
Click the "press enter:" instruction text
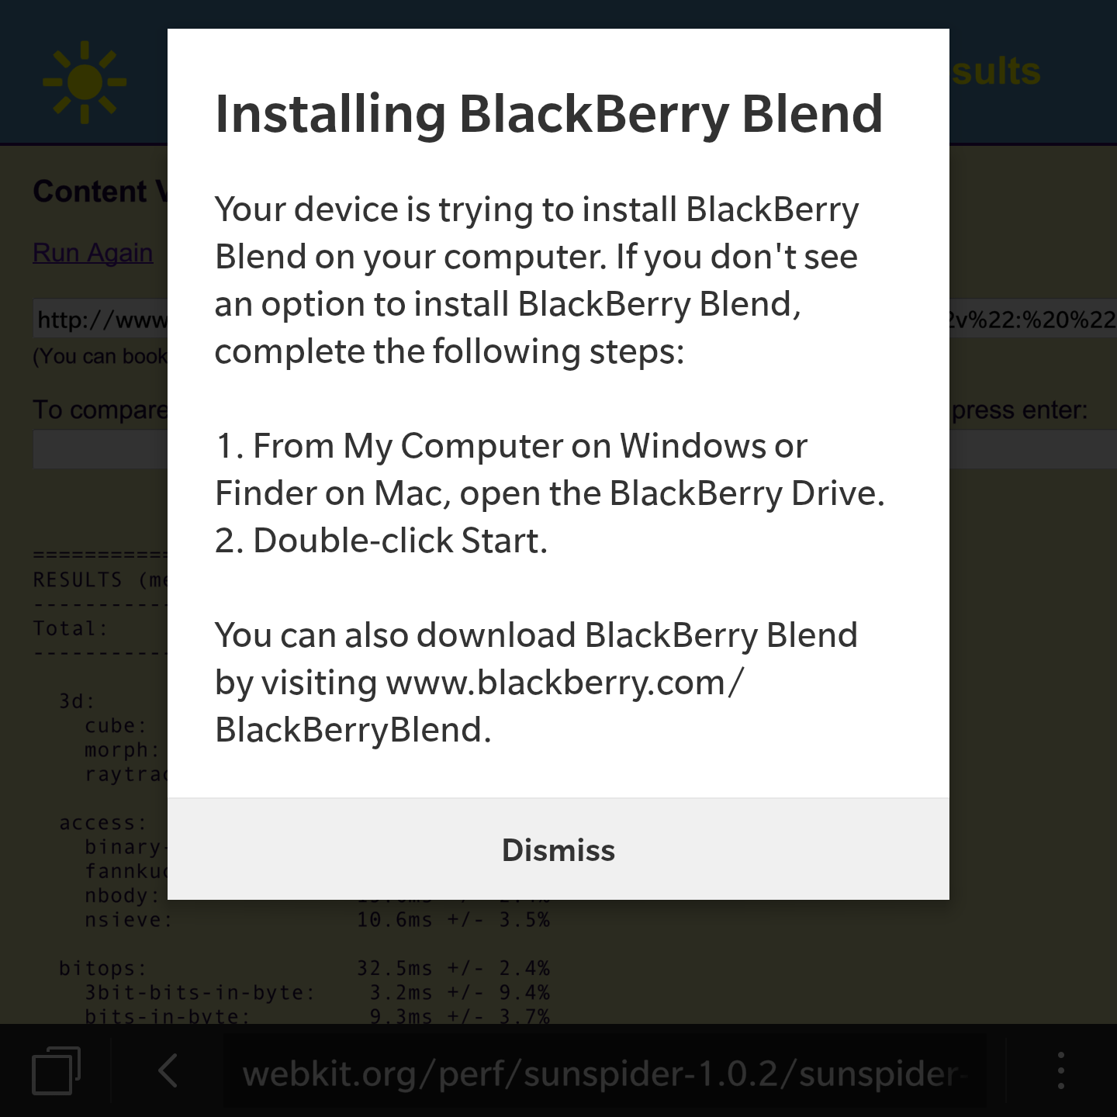pos(1019,410)
